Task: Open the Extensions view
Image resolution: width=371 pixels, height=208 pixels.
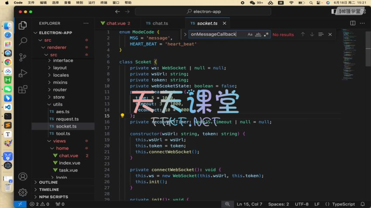Action: 23,89
